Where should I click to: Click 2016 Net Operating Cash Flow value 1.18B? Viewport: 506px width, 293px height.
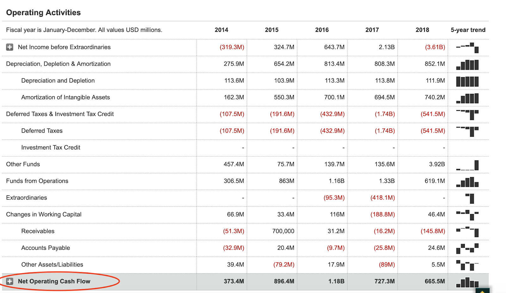coord(336,281)
